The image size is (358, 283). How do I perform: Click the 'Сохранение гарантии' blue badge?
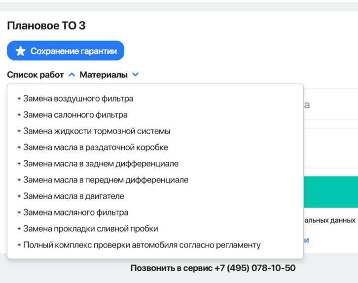pos(66,51)
